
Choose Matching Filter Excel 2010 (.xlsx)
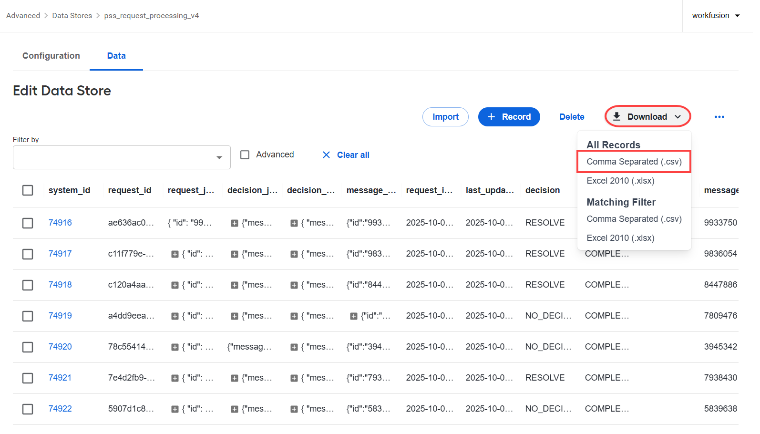620,238
